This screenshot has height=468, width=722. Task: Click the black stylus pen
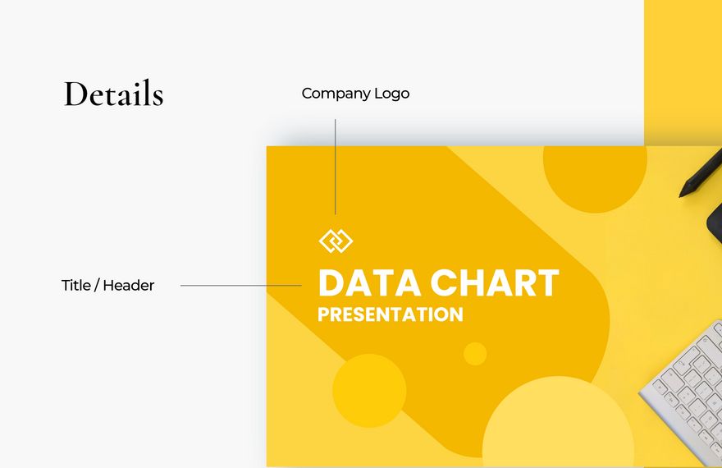click(x=700, y=173)
